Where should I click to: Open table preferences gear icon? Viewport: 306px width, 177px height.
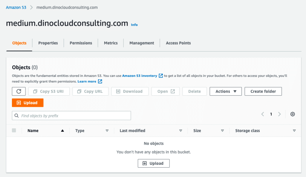[x=293, y=114]
